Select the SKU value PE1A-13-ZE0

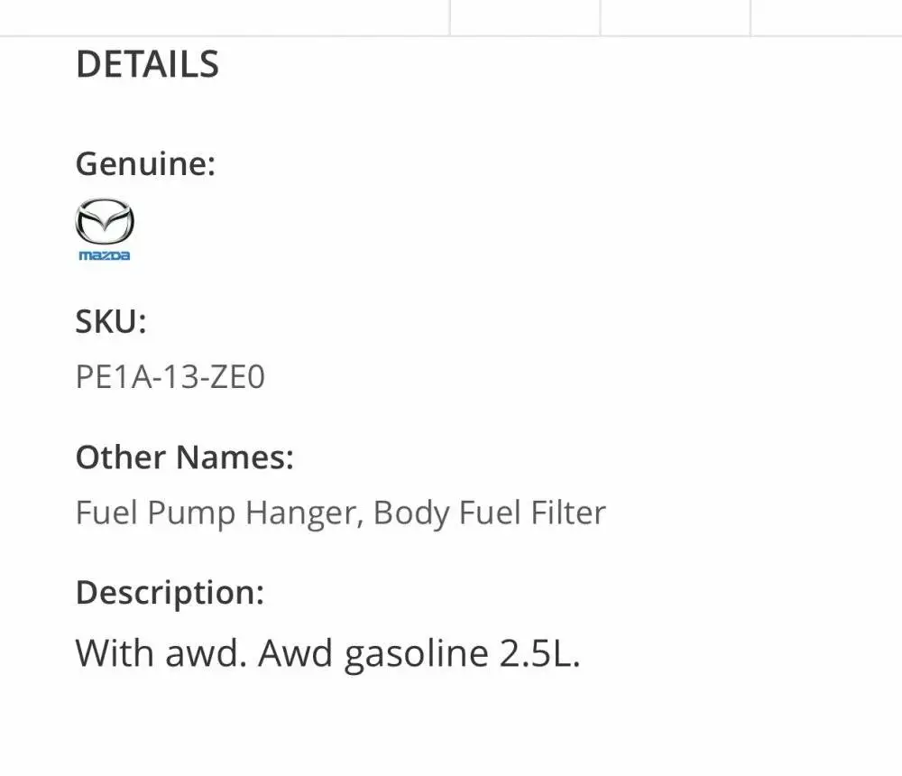(x=170, y=376)
